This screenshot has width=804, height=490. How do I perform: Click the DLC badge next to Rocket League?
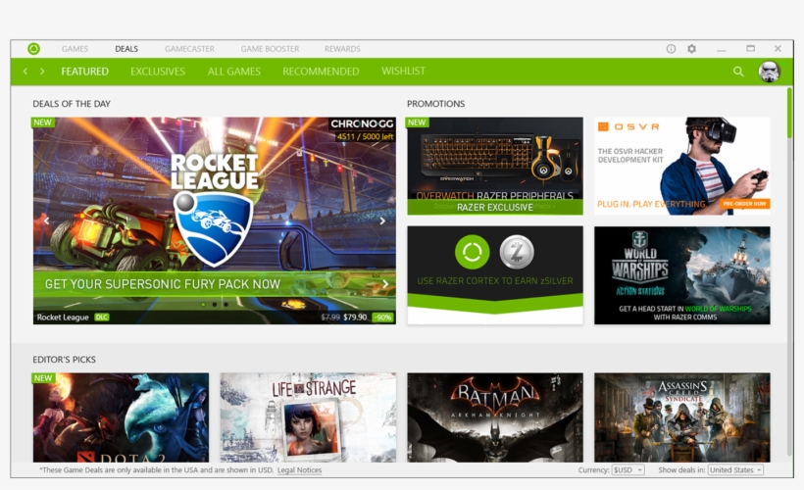pos(102,317)
